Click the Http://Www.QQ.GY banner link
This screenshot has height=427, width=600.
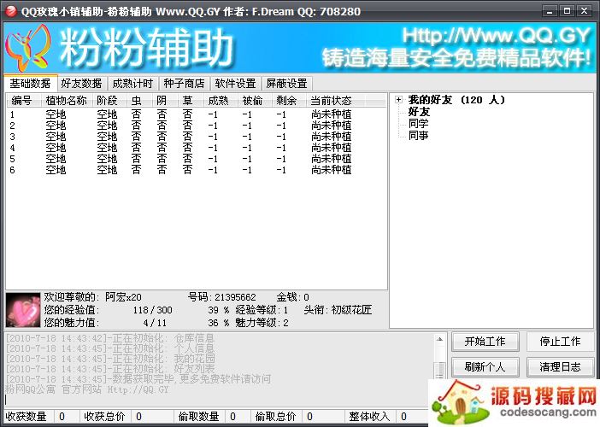coord(497,36)
